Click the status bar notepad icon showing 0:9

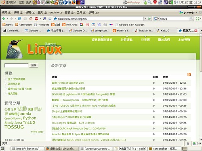194,143
